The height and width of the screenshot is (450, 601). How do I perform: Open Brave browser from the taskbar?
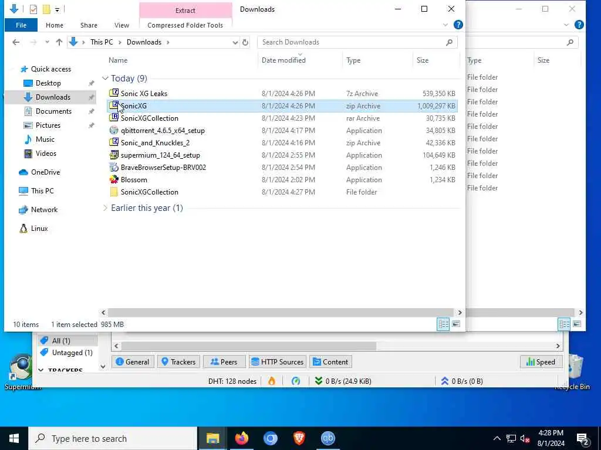click(x=299, y=438)
